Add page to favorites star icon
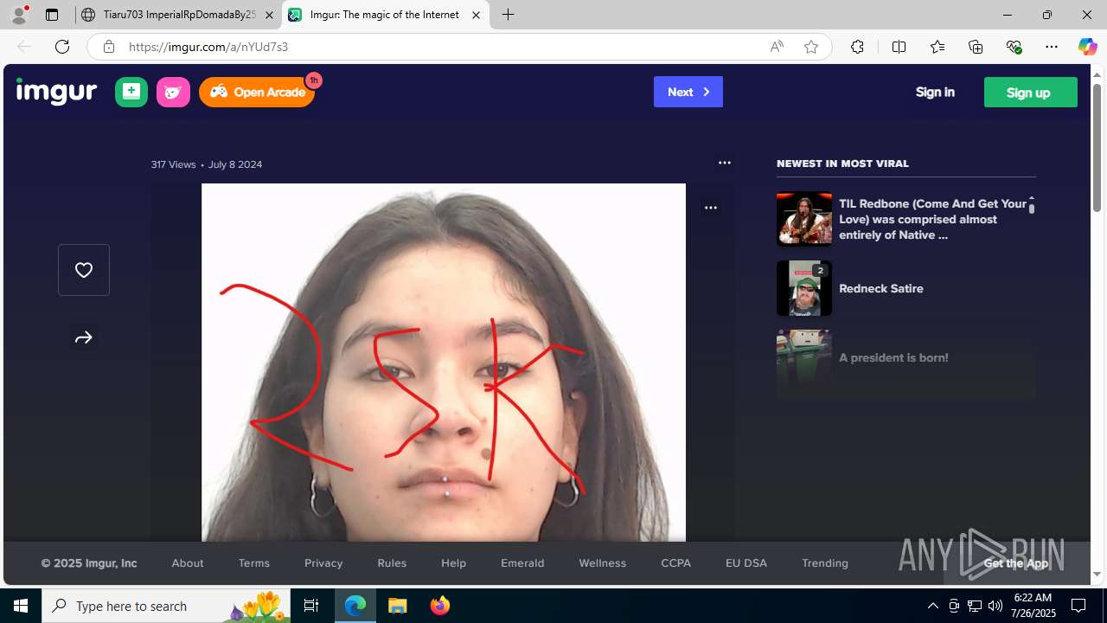This screenshot has height=623, width=1107. [811, 47]
